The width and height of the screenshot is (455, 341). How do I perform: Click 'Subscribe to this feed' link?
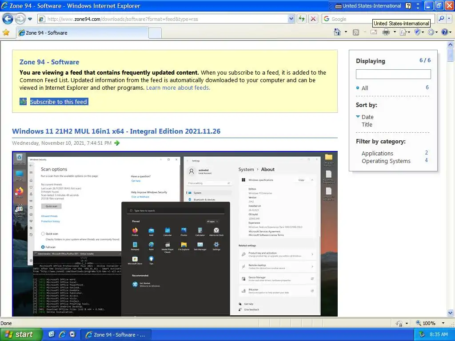tap(59, 102)
